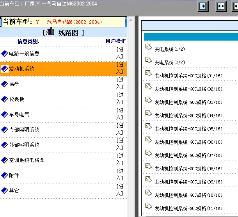Open 发动机控制系统-GCC规格(01/16)
Viewport: 238px width, 217px height.
pyautogui.click(x=188, y=76)
